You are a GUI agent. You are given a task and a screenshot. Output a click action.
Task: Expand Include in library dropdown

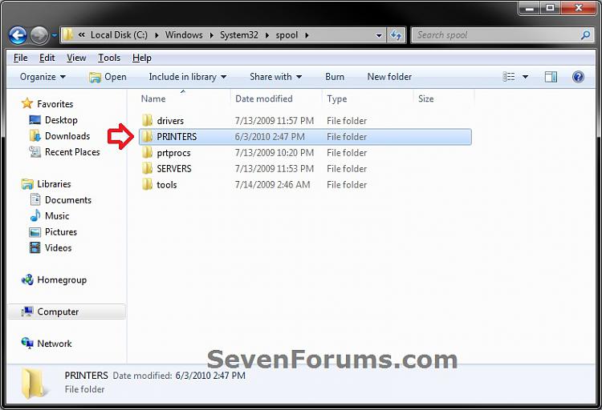pos(187,77)
